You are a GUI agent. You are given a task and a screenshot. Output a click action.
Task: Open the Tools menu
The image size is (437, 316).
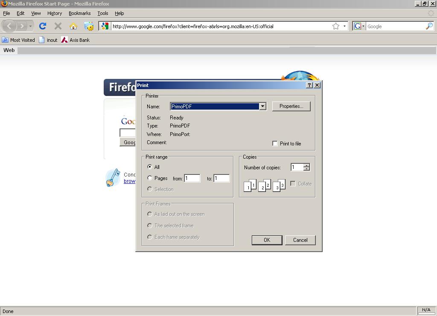click(103, 13)
